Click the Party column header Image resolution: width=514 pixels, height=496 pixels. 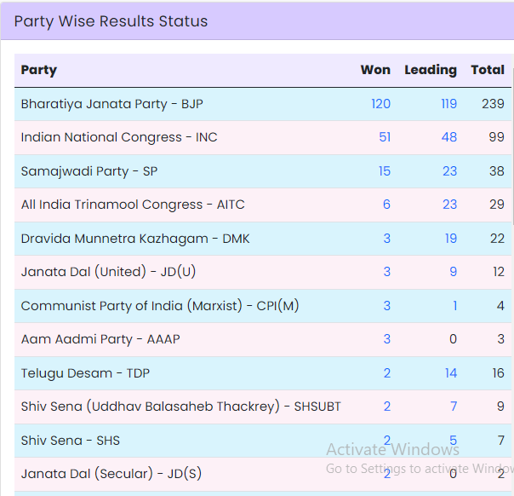39,70
